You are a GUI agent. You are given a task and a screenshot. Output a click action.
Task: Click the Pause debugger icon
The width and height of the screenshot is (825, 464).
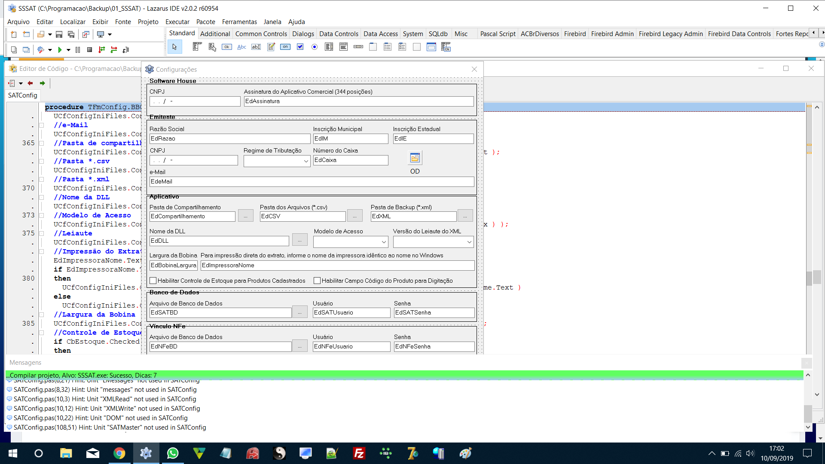(78, 50)
